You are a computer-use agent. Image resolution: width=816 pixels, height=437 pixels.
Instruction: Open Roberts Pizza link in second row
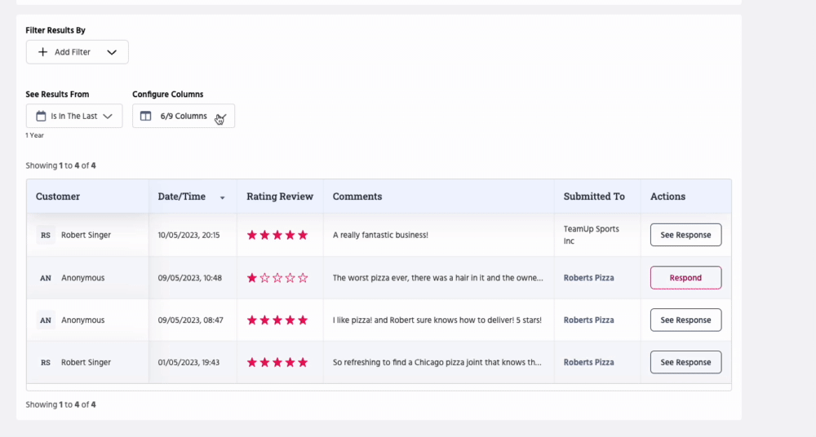coord(588,278)
